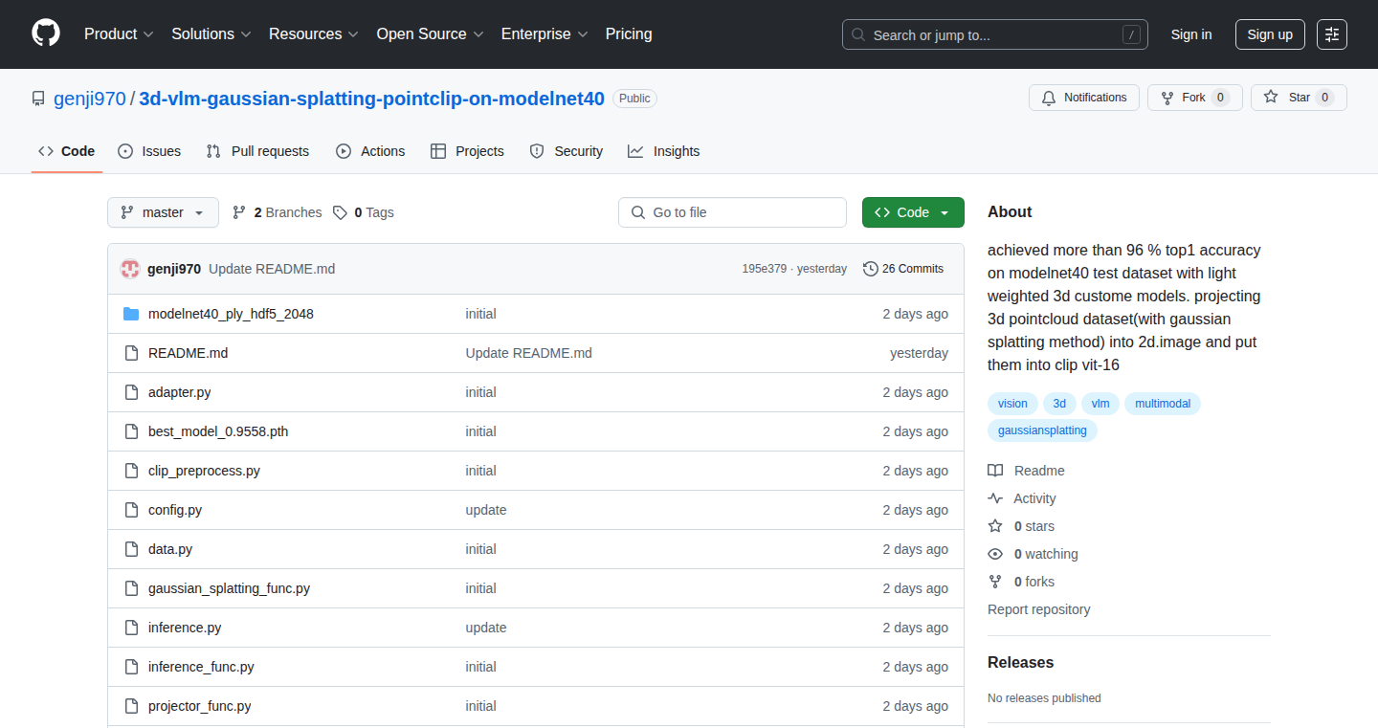
Task: Open the best_model_0.9558.pth file name
Action: tap(218, 431)
